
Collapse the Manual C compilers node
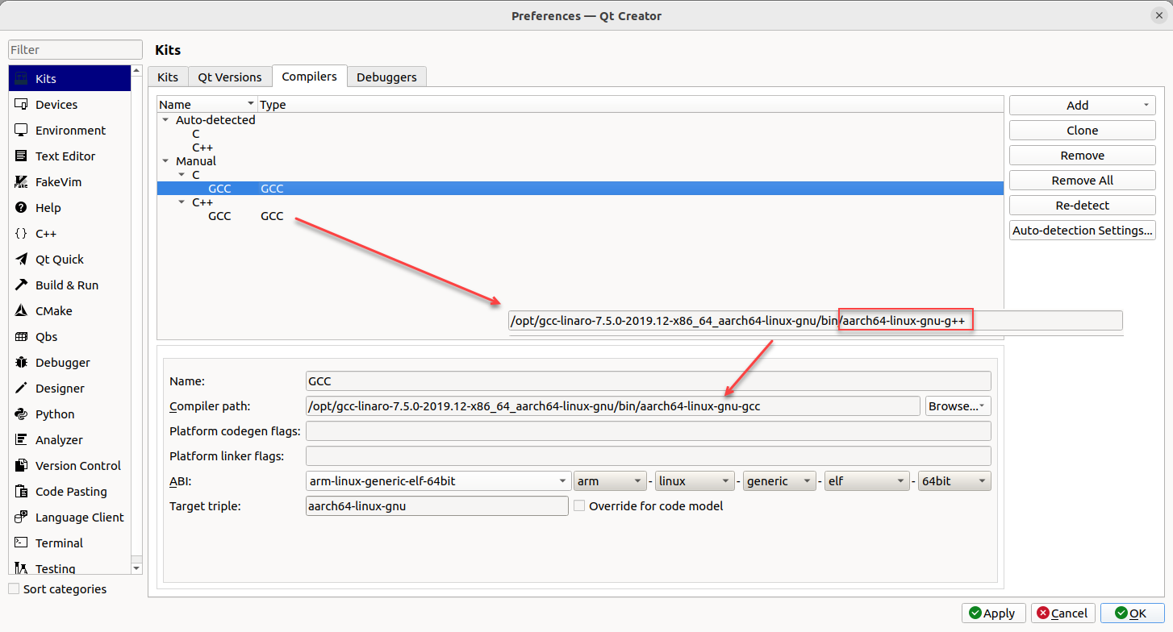point(182,175)
